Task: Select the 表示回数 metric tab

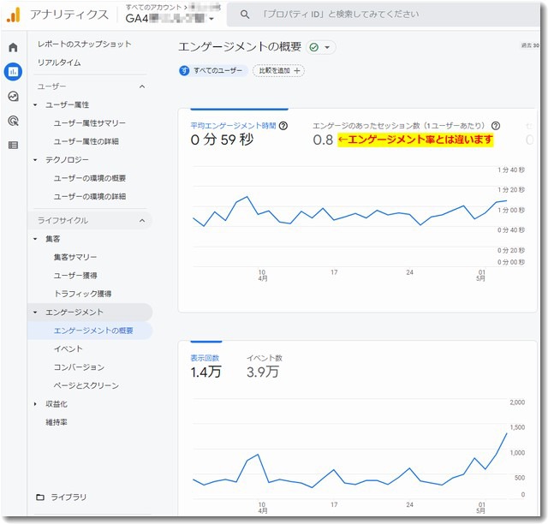Action: click(205, 357)
